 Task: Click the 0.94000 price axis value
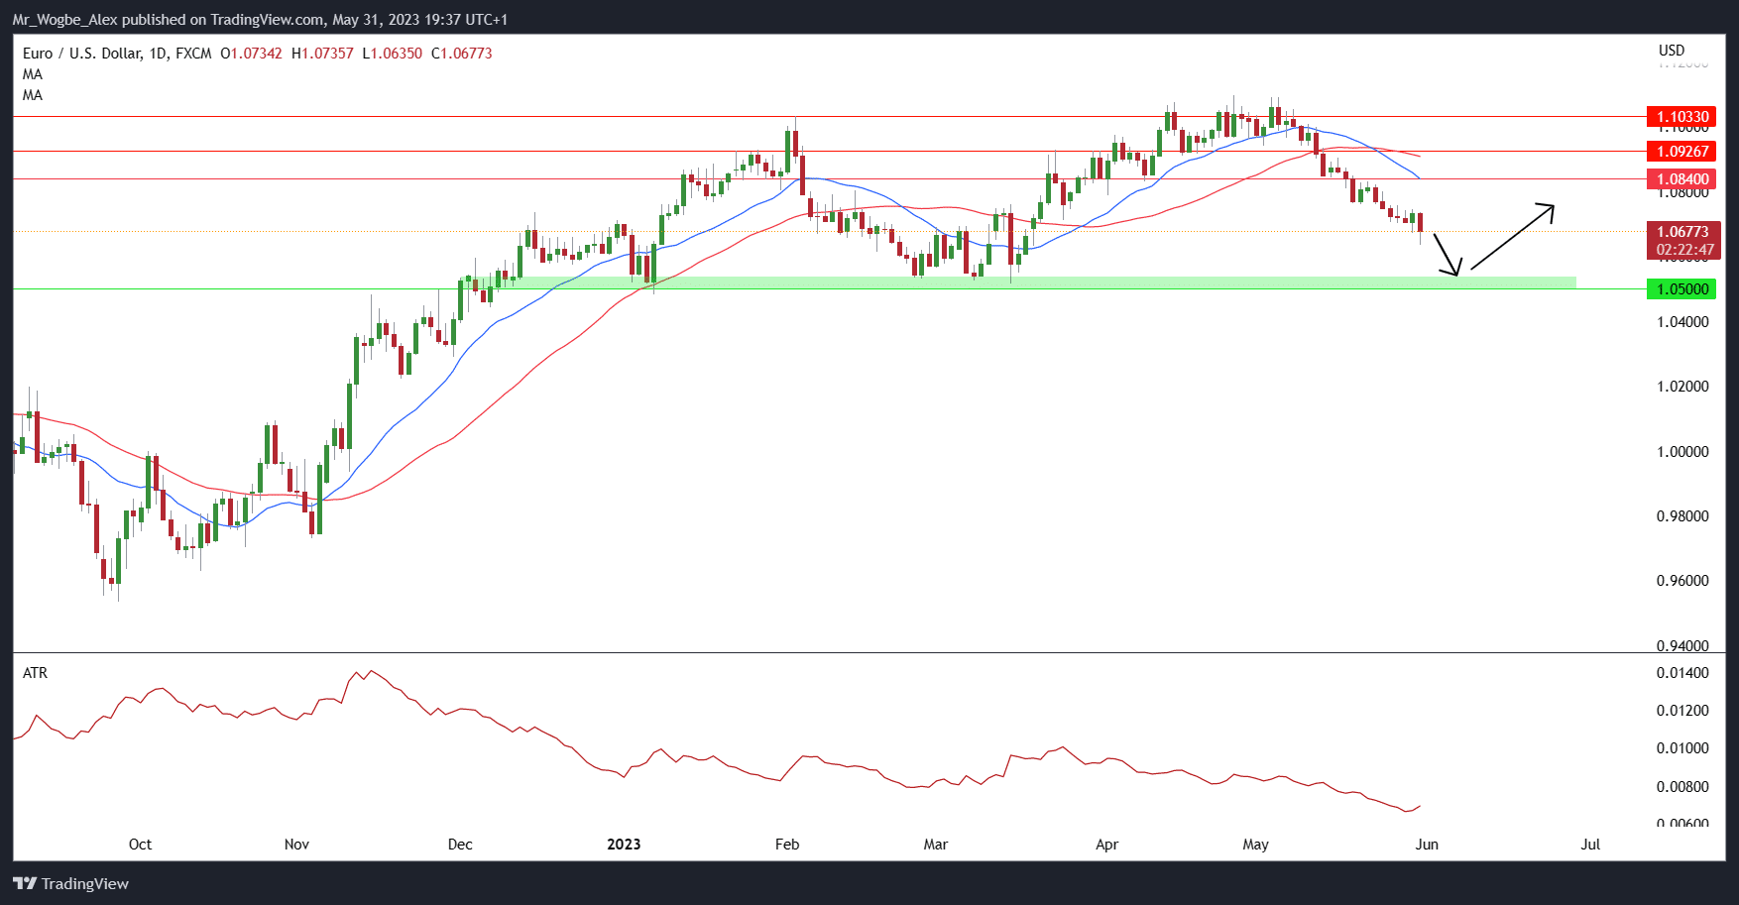pyautogui.click(x=1682, y=646)
